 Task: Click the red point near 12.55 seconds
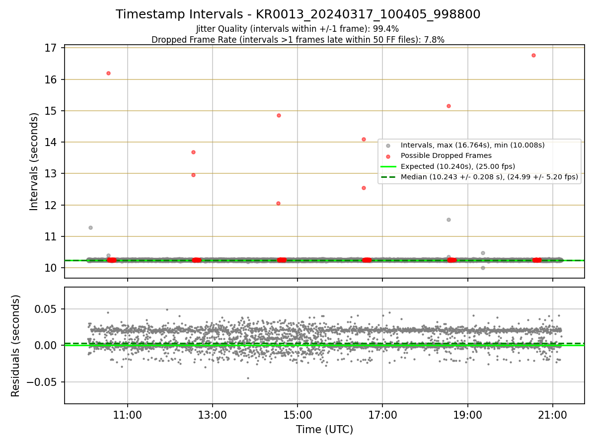click(x=364, y=188)
